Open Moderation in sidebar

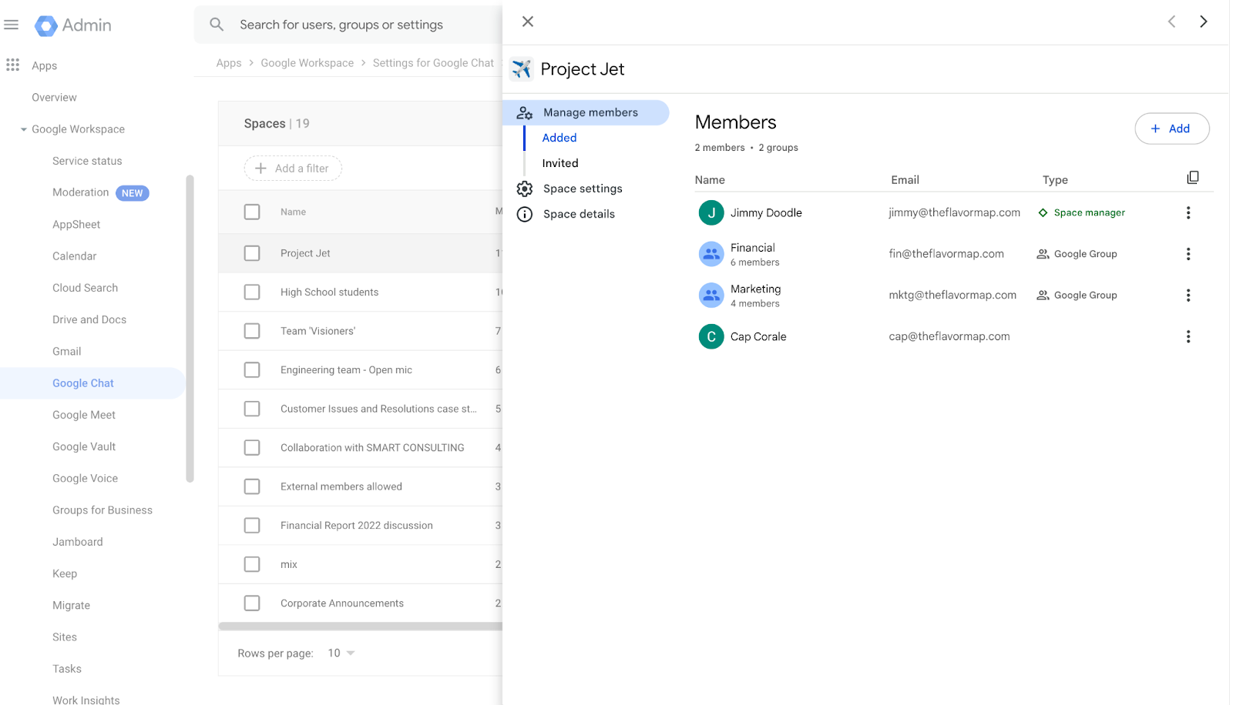click(x=81, y=192)
